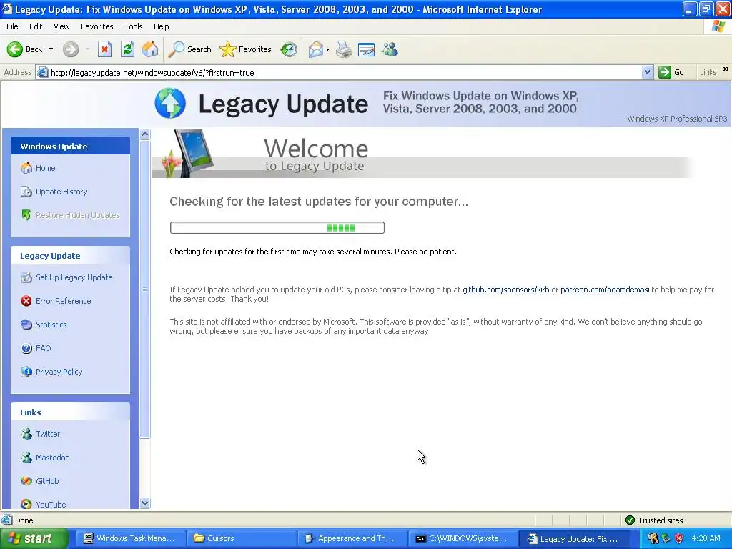Image resolution: width=732 pixels, height=549 pixels.
Task: Open Update History in sidebar
Action: pos(61,192)
